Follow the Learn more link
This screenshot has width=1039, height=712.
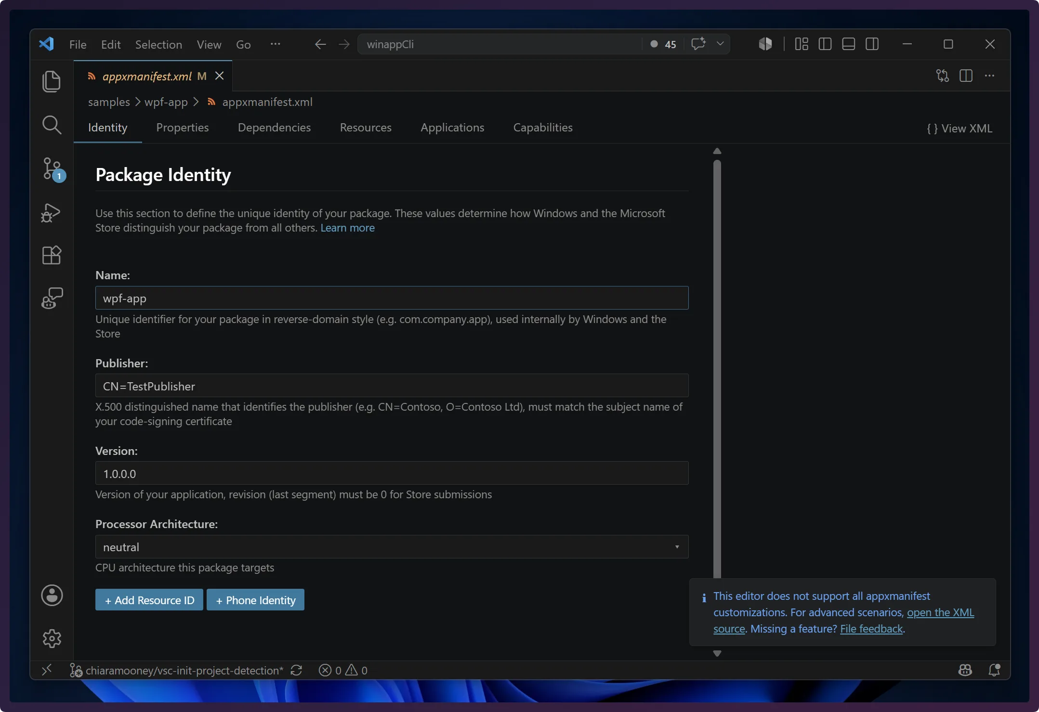point(347,228)
